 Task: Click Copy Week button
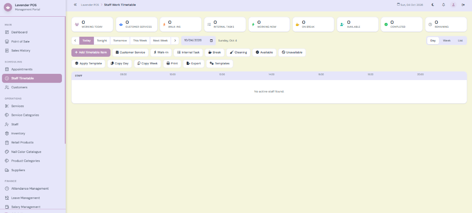[148, 63]
